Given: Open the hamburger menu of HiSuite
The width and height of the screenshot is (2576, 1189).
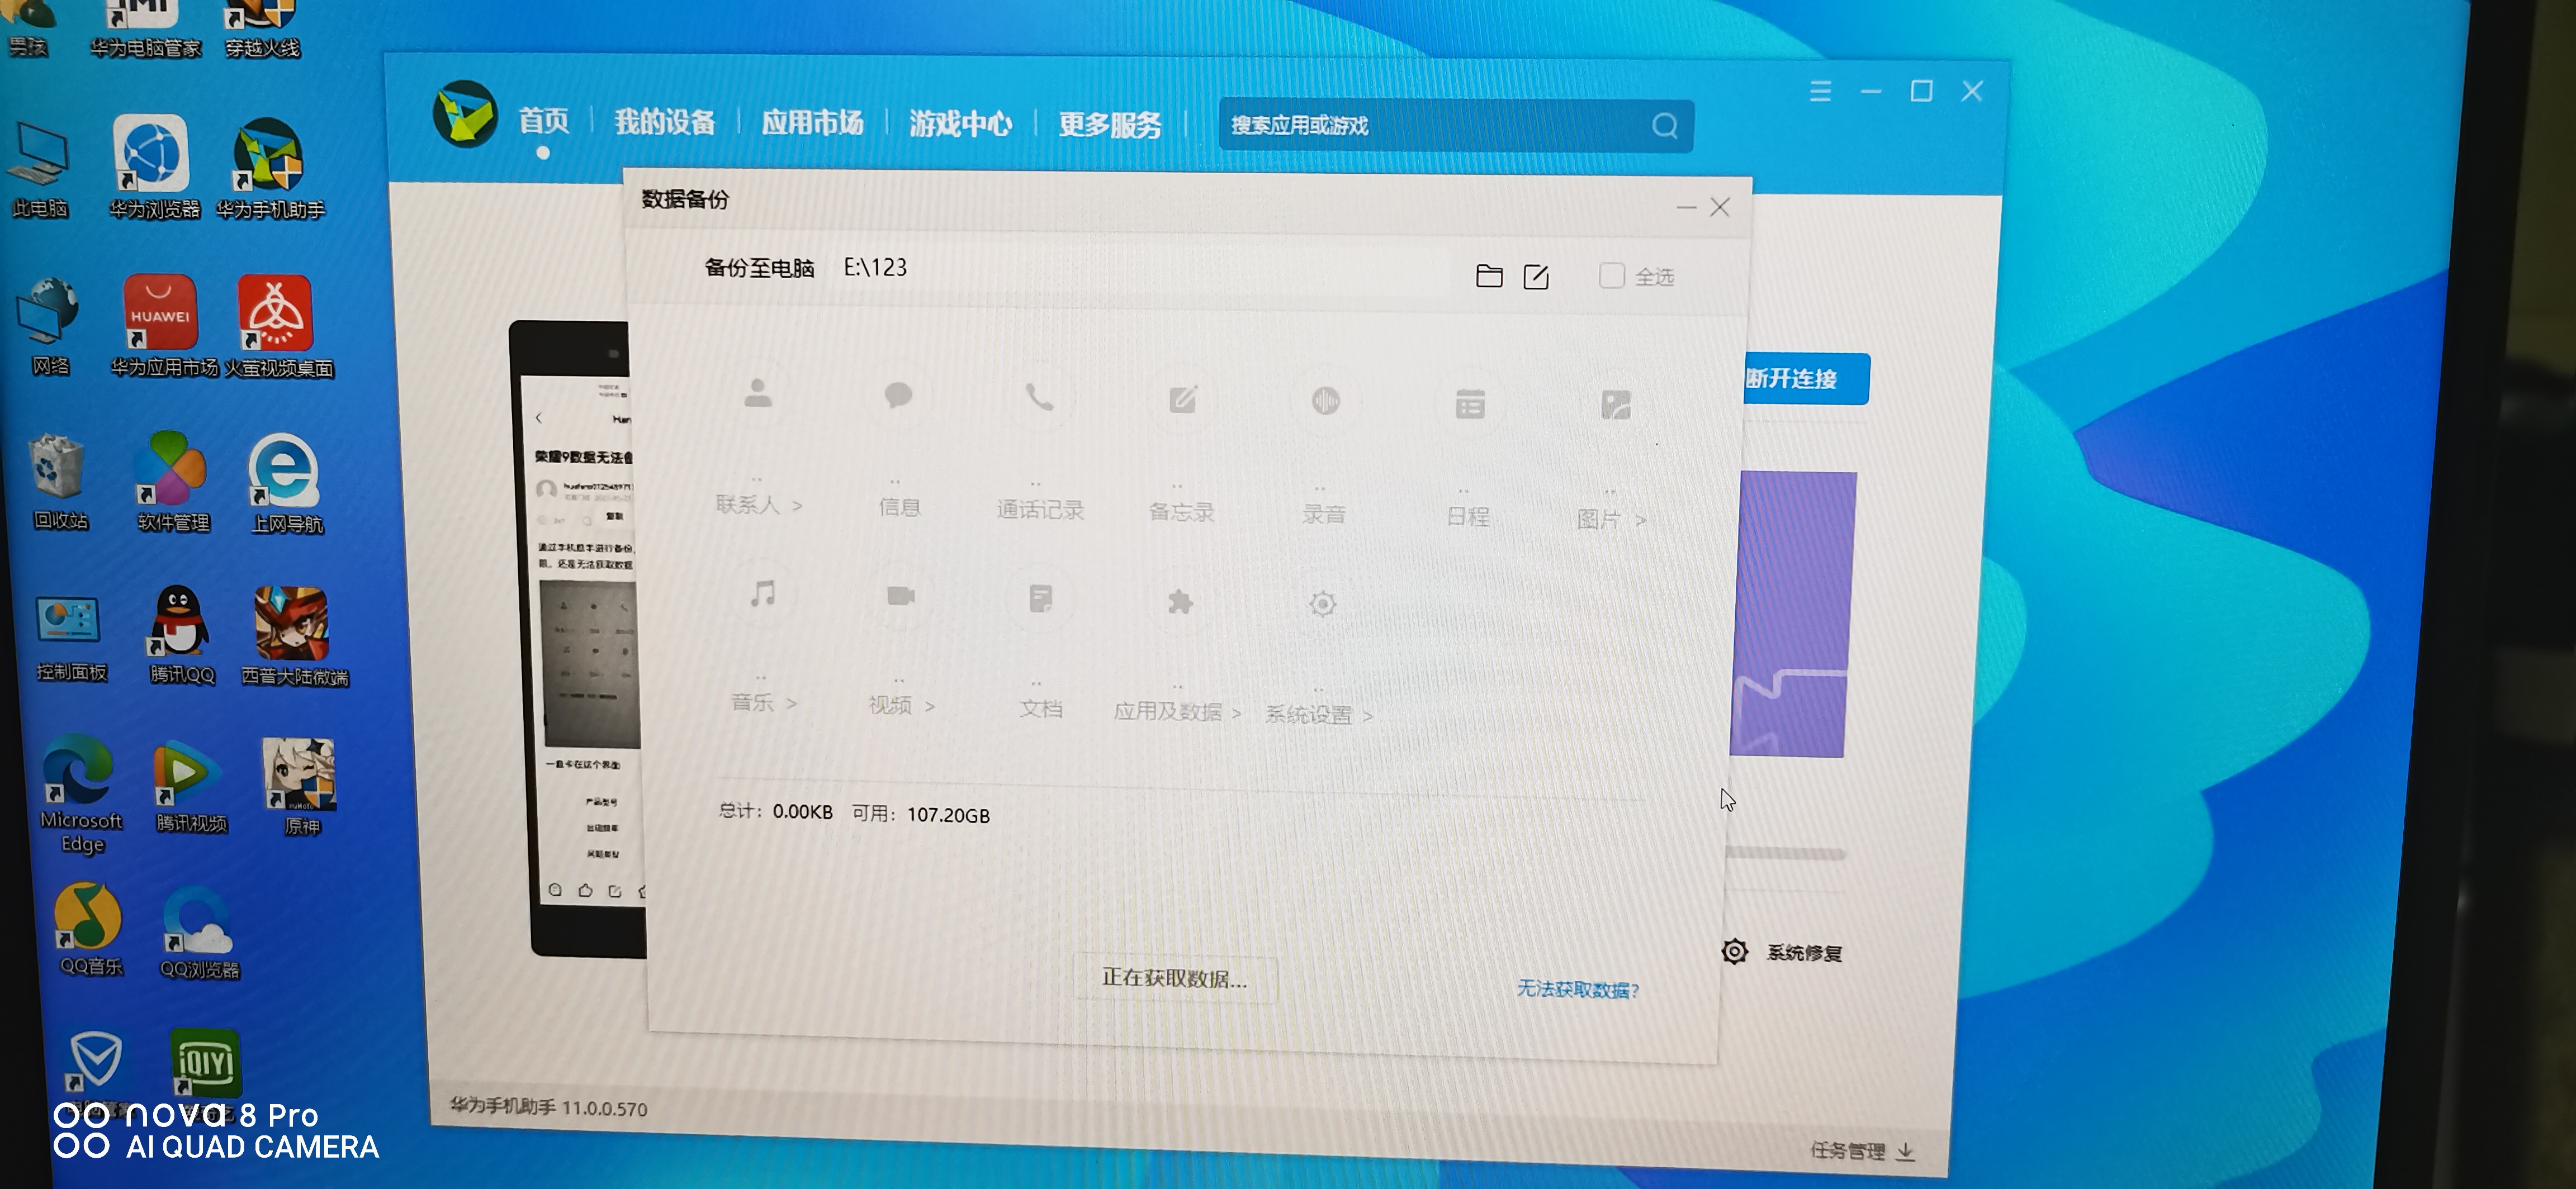Looking at the screenshot, I should [1820, 92].
